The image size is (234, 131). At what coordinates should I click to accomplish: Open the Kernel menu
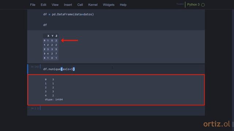(93, 5)
